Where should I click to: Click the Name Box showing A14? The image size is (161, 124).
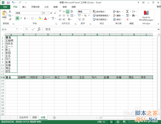coord(10,29)
